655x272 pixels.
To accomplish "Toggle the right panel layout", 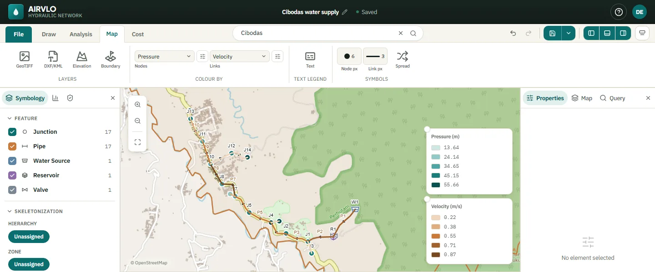I will coord(623,33).
